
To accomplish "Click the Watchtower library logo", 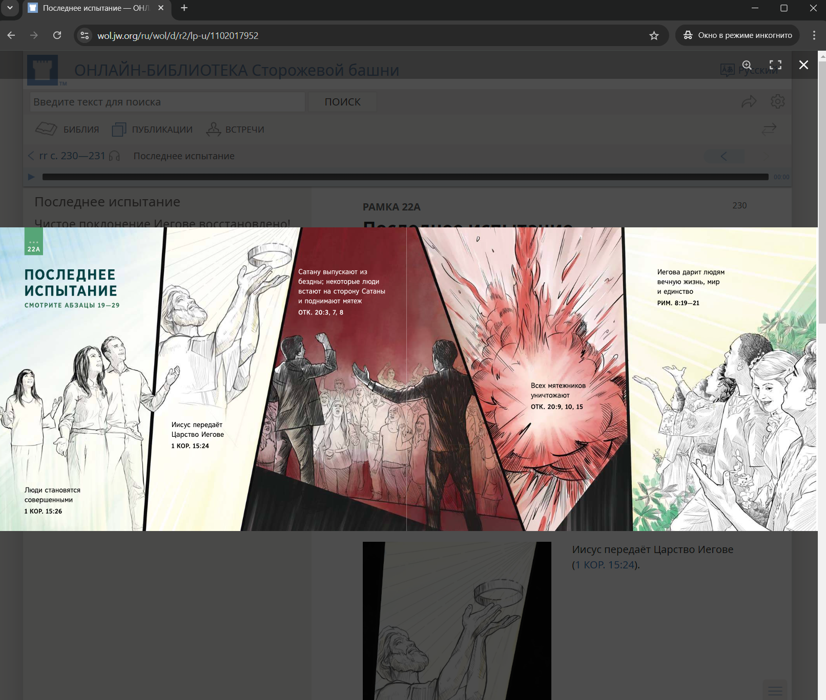I will tap(43, 70).
